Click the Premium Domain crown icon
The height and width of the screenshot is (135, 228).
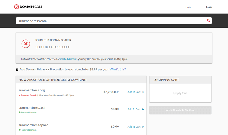pos(19,95)
